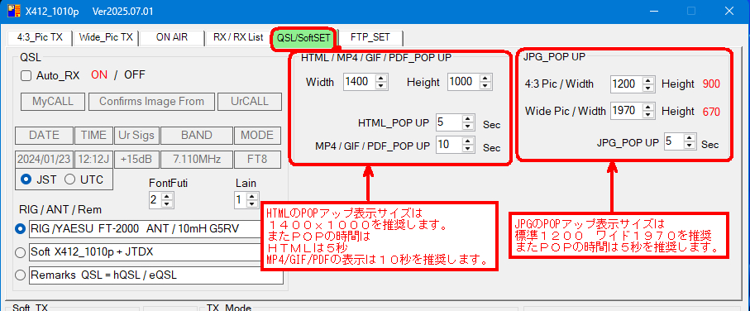Edit the Soft X412_1010p + JTDX text field
750x311 pixels.
tap(145, 252)
